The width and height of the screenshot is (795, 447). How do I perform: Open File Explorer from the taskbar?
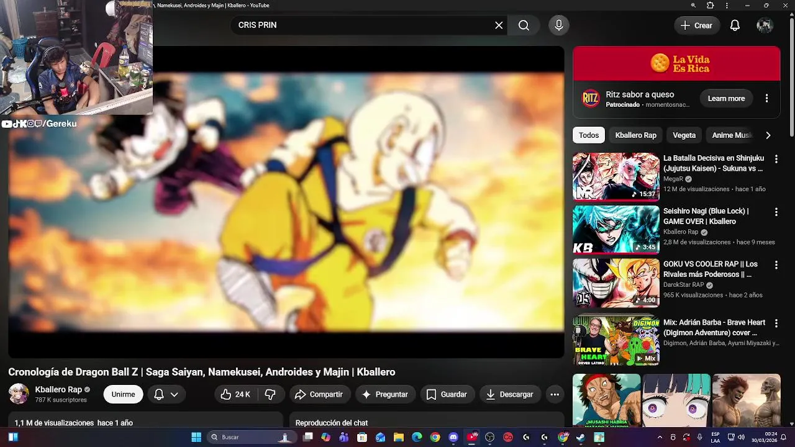[399, 437]
